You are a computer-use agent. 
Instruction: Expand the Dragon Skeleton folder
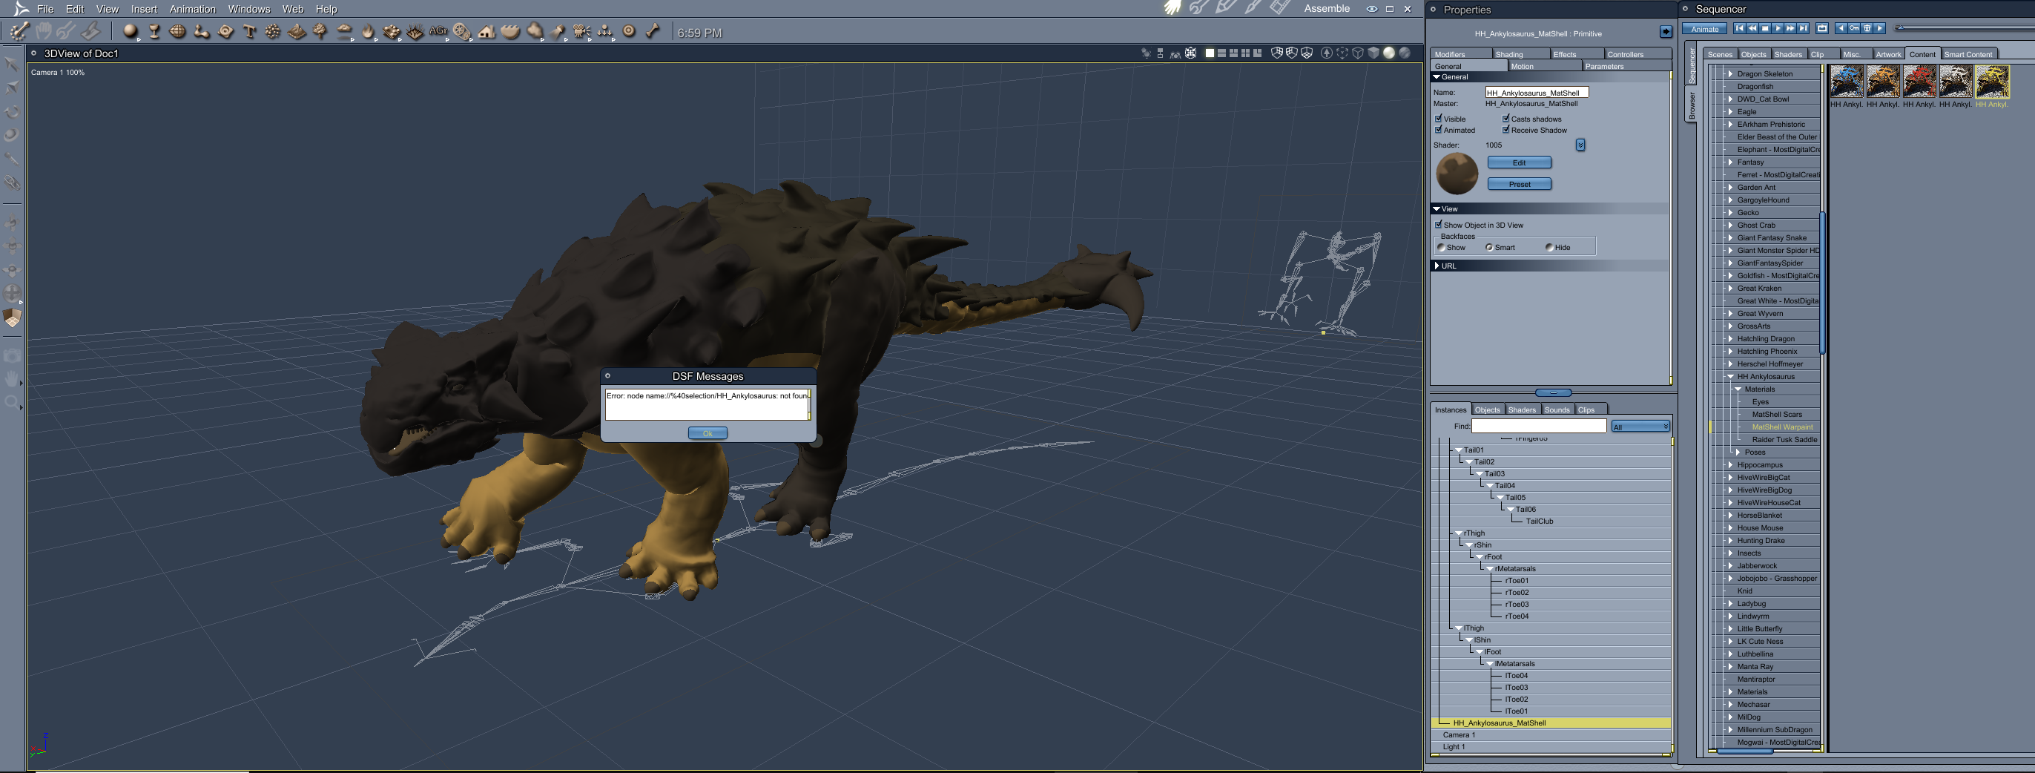click(x=1730, y=73)
